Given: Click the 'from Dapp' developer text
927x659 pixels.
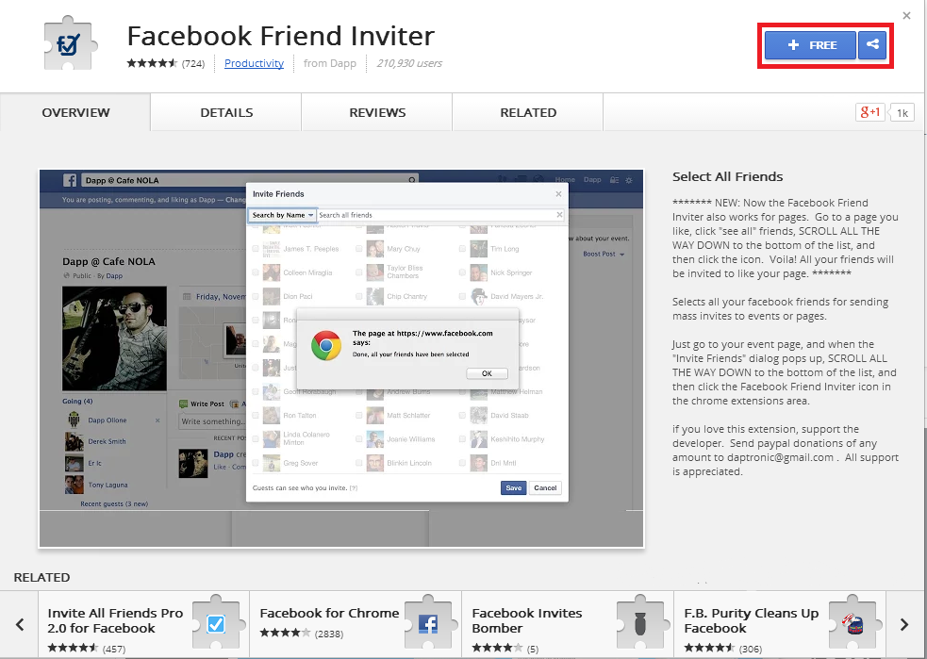Looking at the screenshot, I should [x=330, y=63].
